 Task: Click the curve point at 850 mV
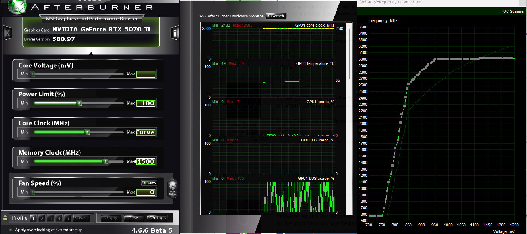point(408,84)
